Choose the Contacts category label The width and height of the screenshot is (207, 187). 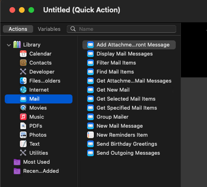[40, 63]
